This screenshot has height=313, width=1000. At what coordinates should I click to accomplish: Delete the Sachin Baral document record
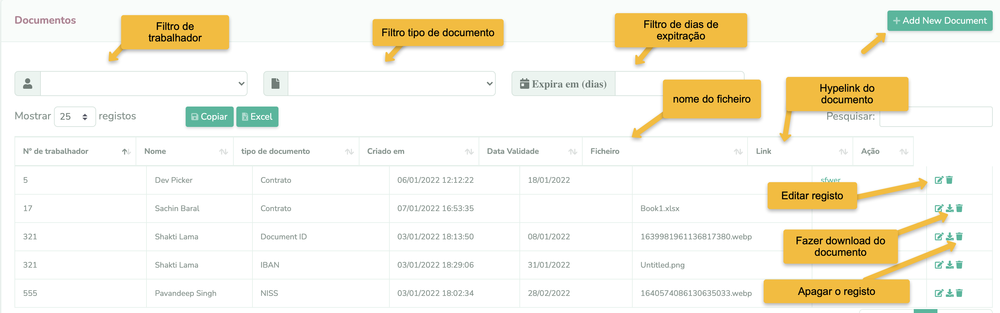(959, 208)
